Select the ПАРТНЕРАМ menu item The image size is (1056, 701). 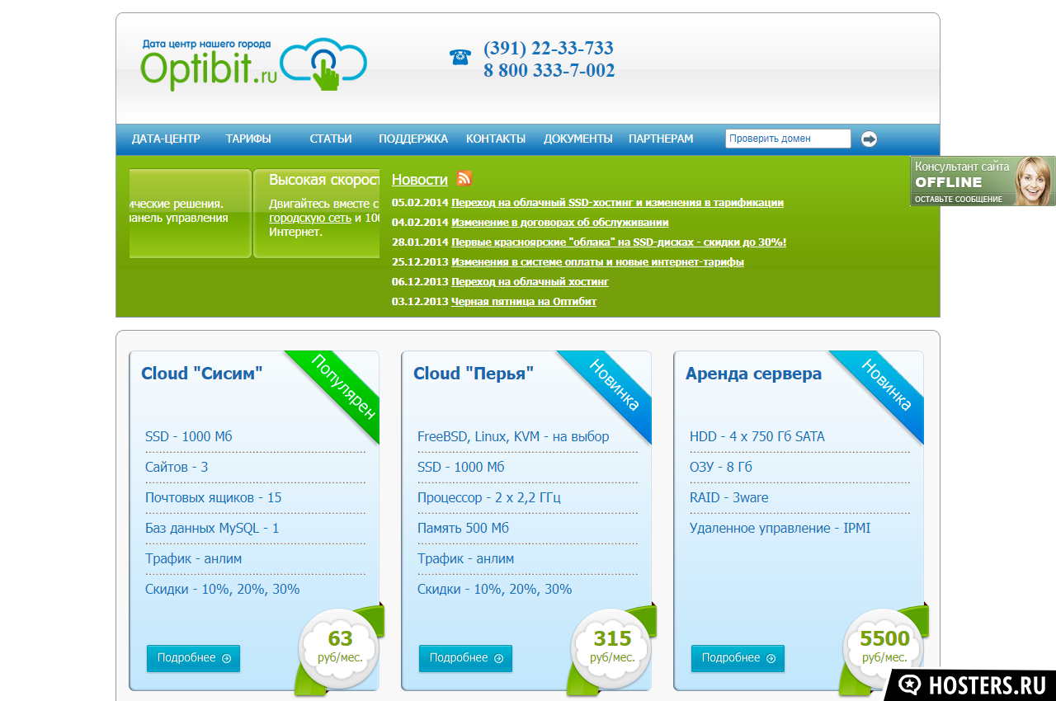click(x=661, y=139)
